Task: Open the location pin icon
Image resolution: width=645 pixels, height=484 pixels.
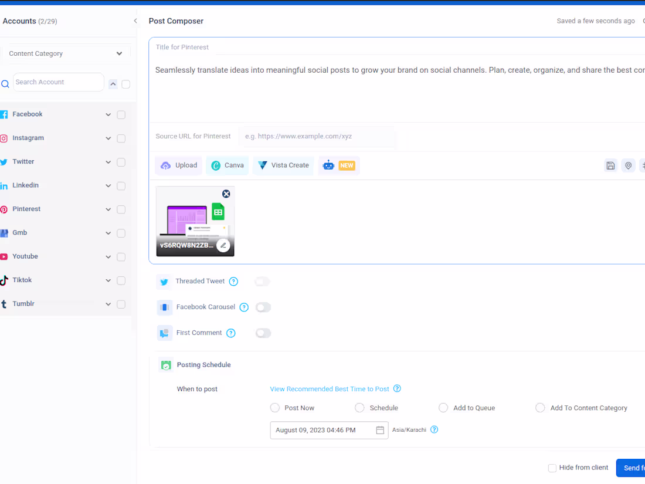Action: tap(628, 165)
